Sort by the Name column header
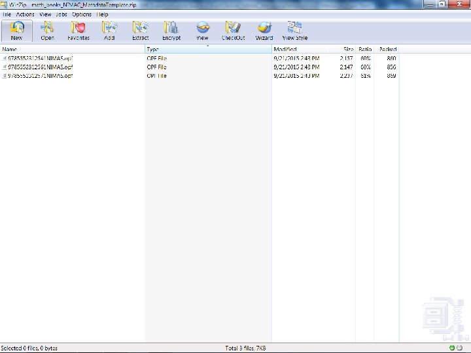The height and width of the screenshot is (353, 471). (x=73, y=49)
